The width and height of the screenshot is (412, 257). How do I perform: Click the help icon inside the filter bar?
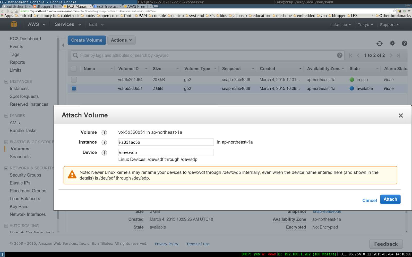click(340, 55)
